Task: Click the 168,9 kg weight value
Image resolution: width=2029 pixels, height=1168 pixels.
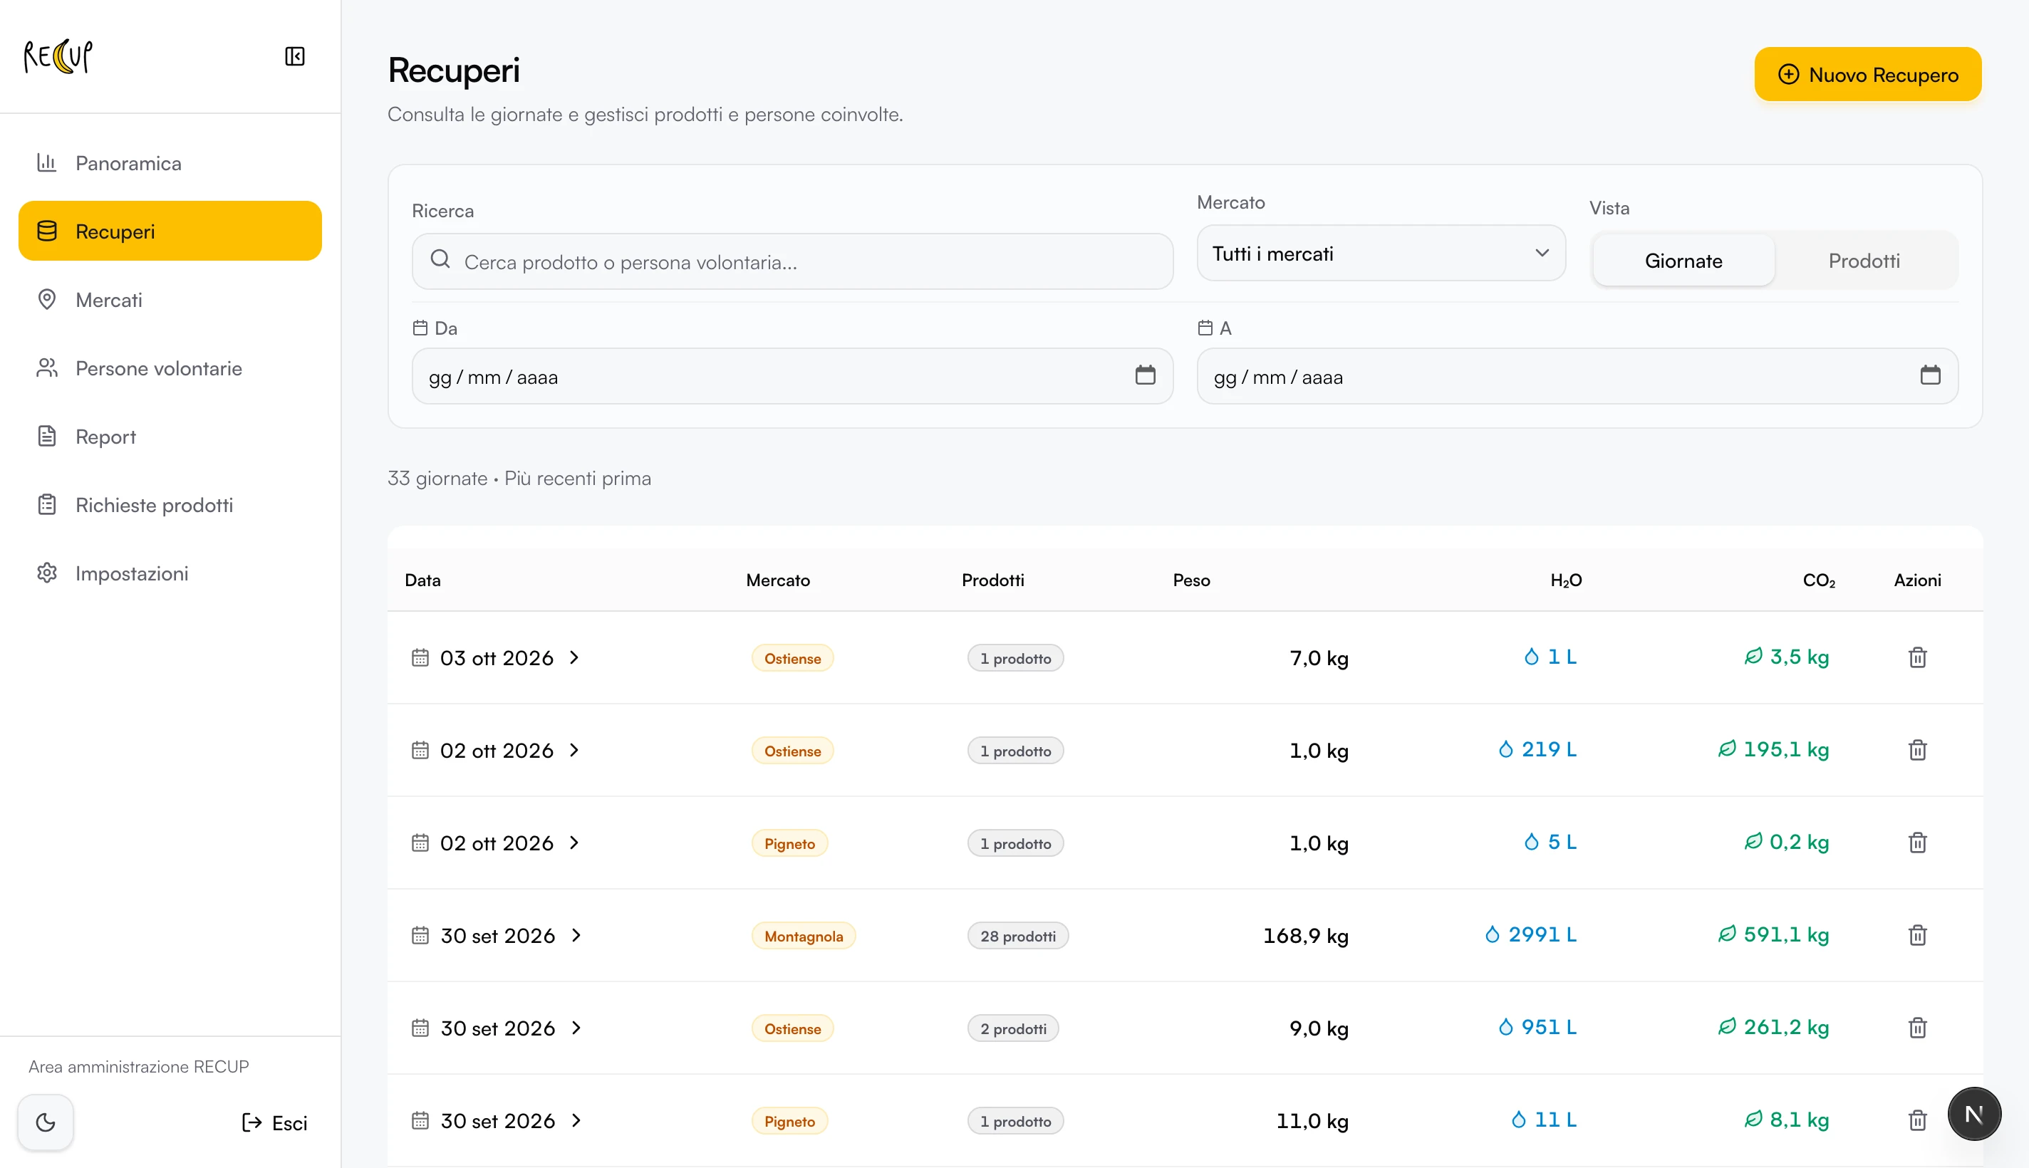Action: pyautogui.click(x=1305, y=936)
